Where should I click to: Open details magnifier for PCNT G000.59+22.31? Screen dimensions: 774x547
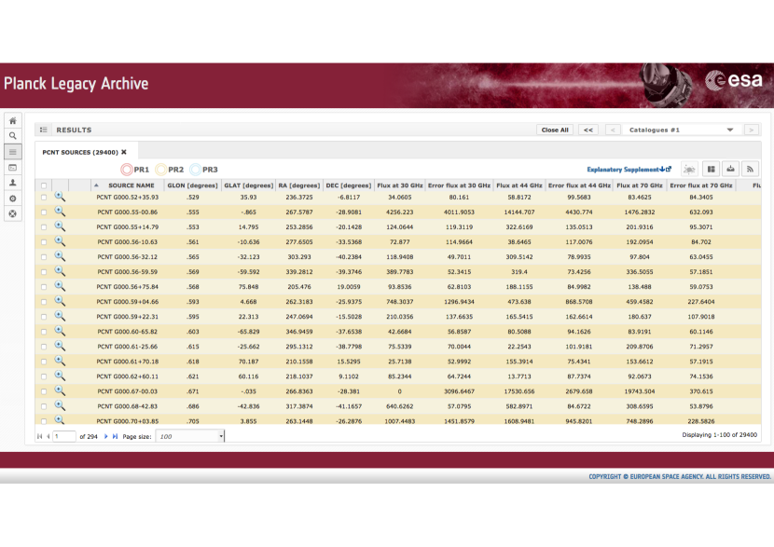60,316
